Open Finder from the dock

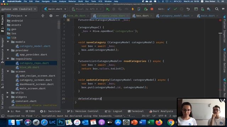pyautogui.click(x=11, y=122)
